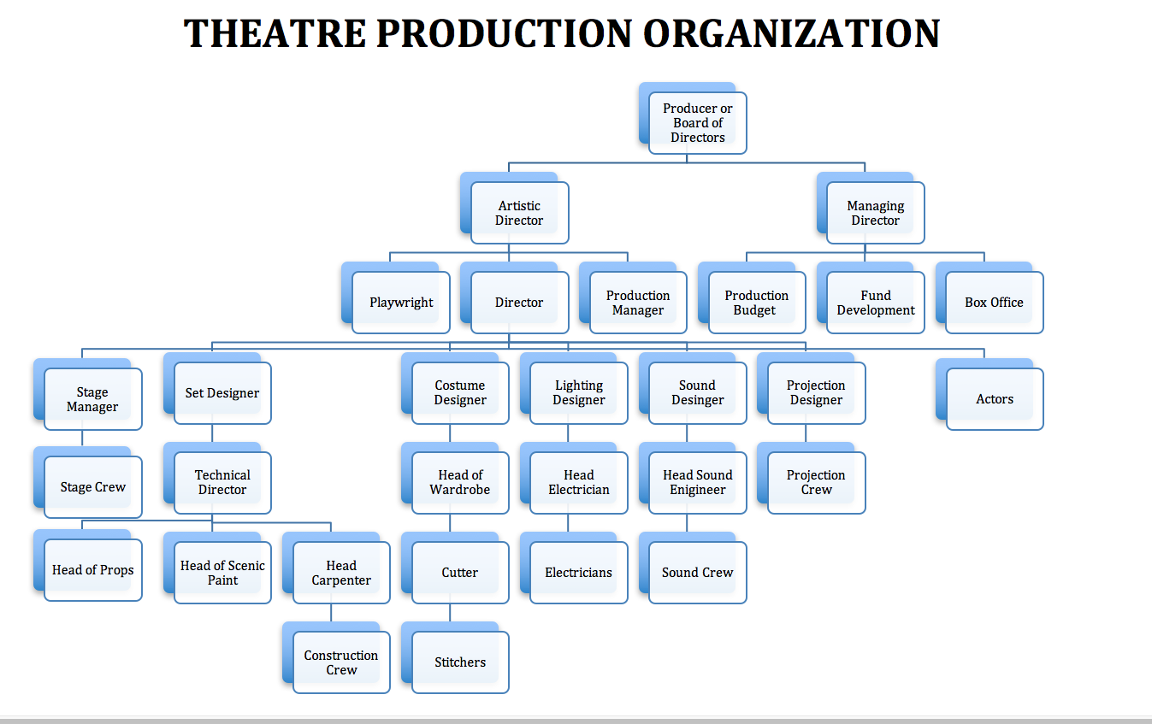Viewport: 1152px width, 724px height.
Task: Select the Fund Development node
Action: click(876, 303)
